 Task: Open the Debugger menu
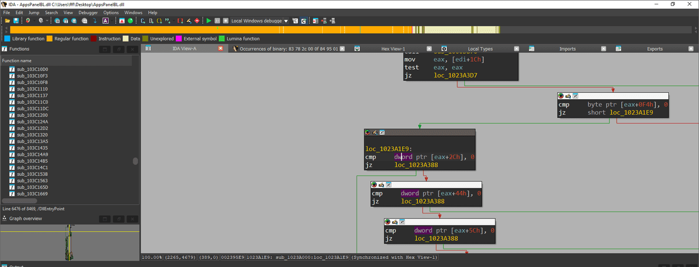coord(88,12)
